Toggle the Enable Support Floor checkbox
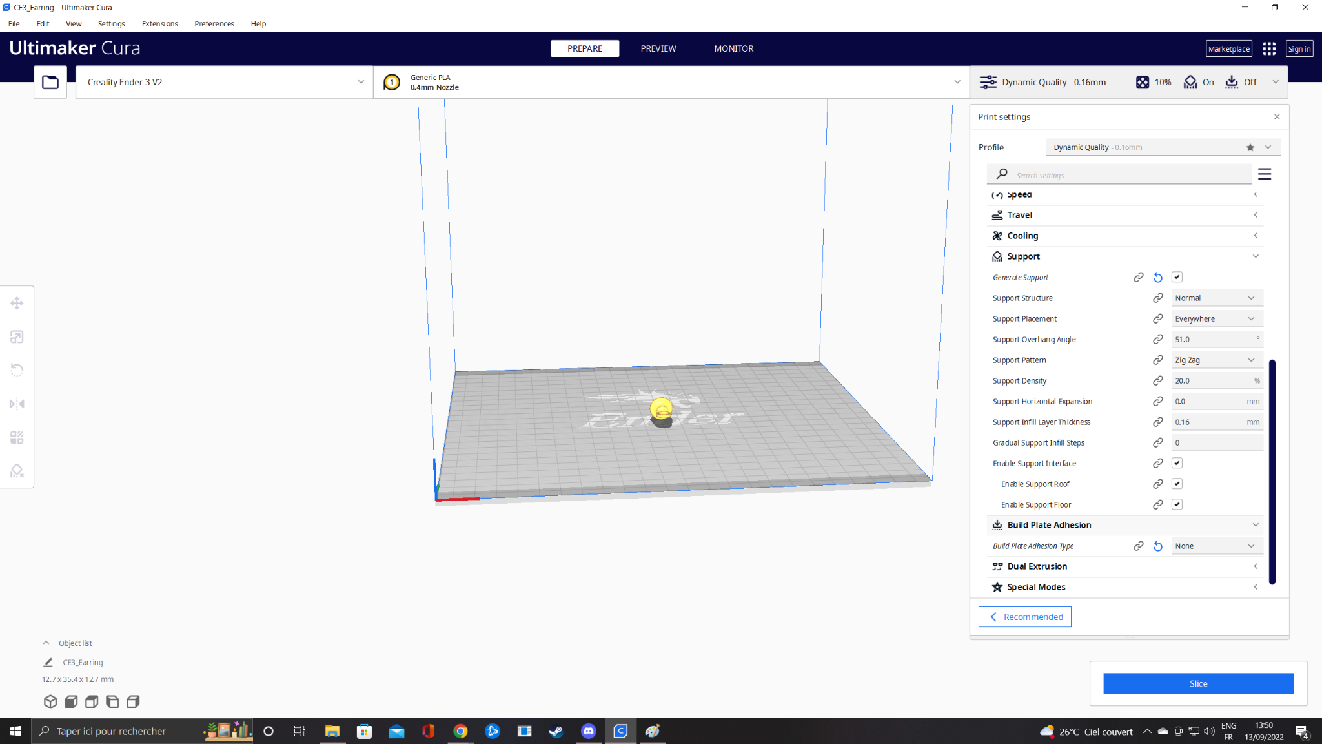1322x744 pixels. click(x=1177, y=504)
